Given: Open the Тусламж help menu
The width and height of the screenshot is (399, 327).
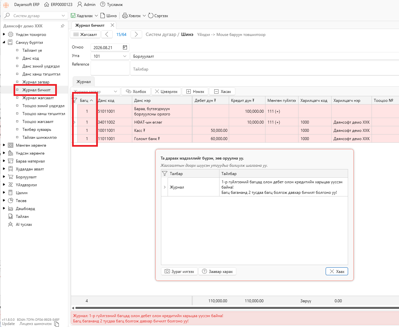Looking at the screenshot, I should (111, 5).
